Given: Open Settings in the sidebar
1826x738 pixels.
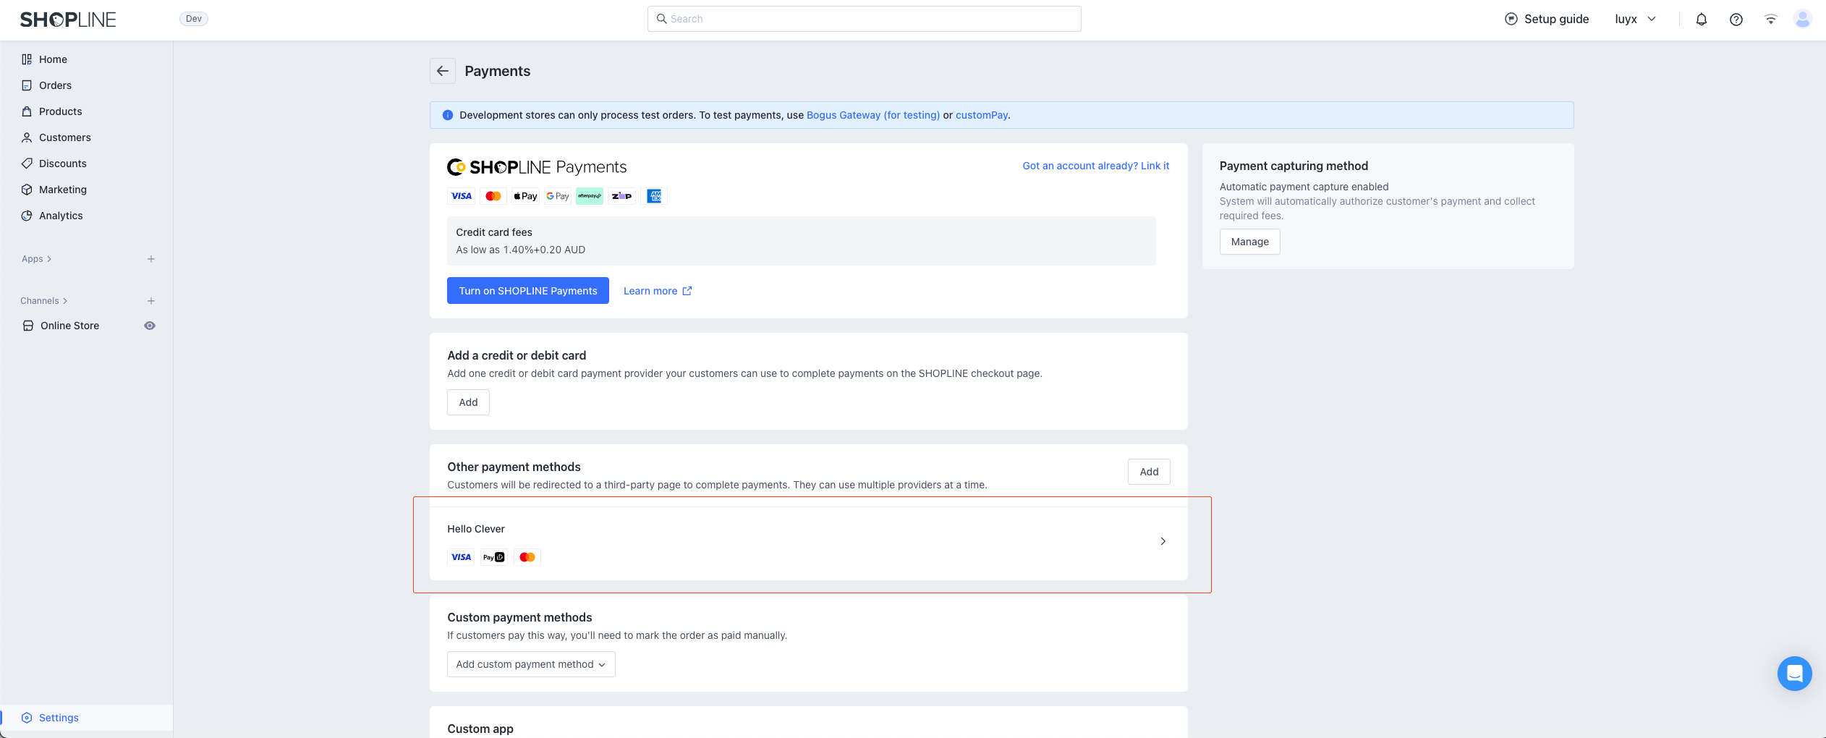Looking at the screenshot, I should coord(59,718).
